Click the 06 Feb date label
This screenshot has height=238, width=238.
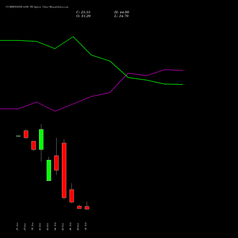pos(70,227)
